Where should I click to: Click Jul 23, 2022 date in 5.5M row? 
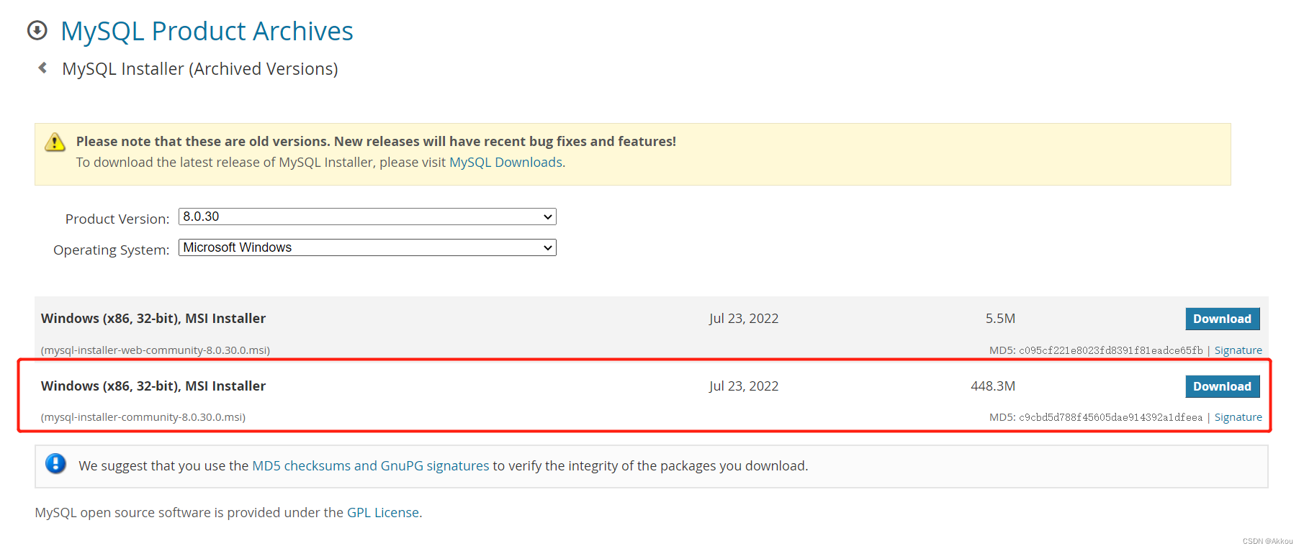744,319
